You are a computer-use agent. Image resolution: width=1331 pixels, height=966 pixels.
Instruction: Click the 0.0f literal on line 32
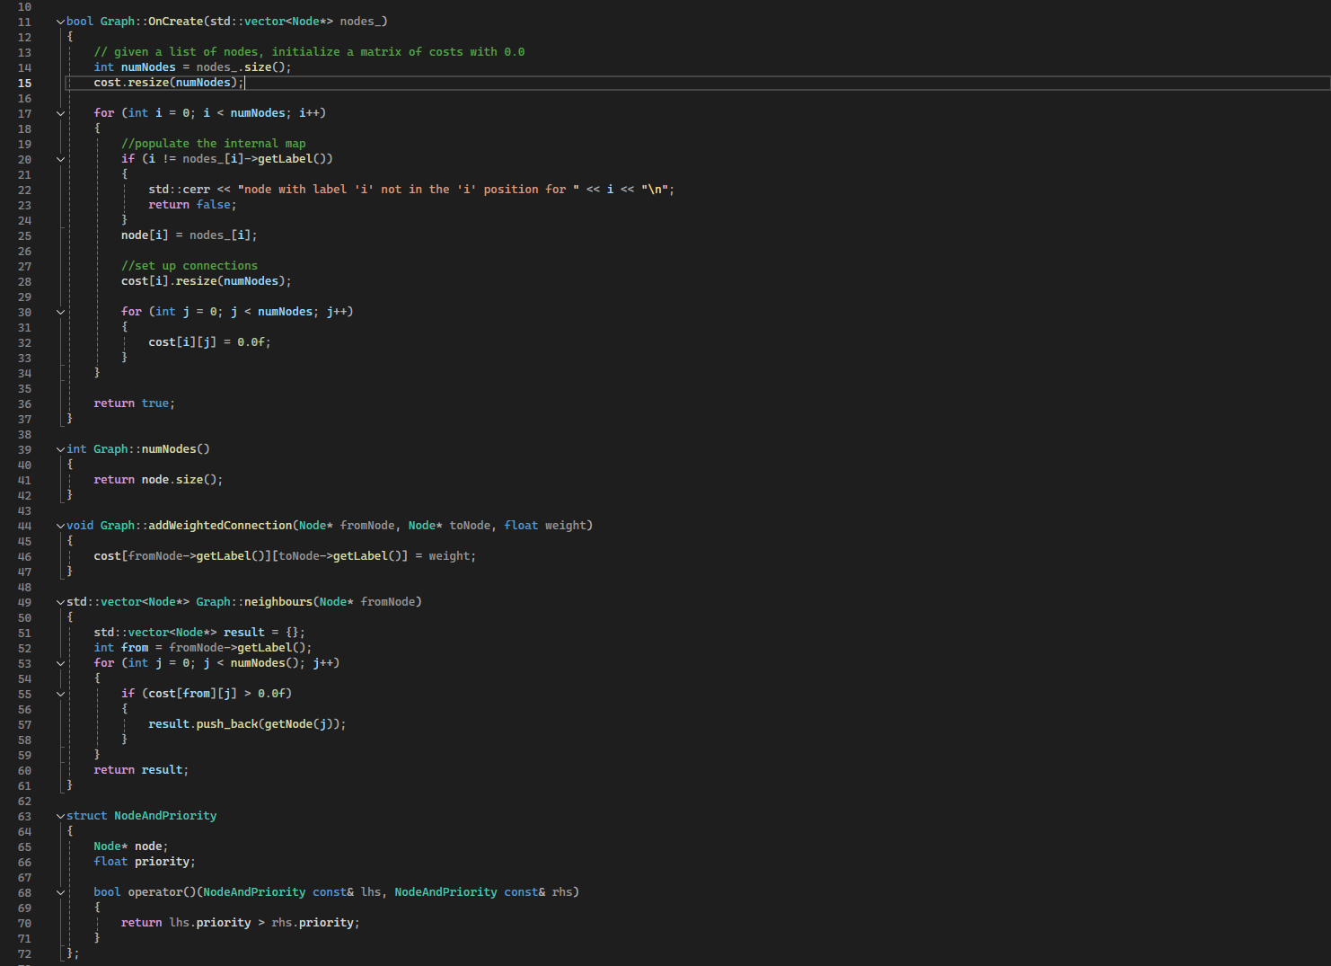(253, 341)
